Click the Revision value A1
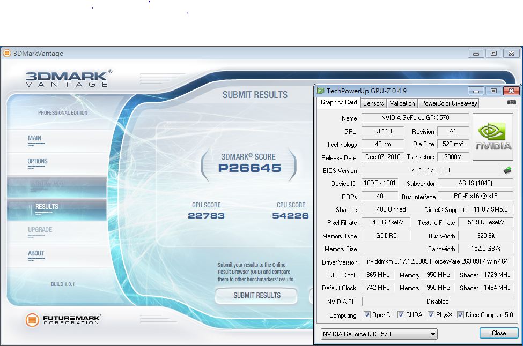This screenshot has height=346, width=523. [453, 131]
